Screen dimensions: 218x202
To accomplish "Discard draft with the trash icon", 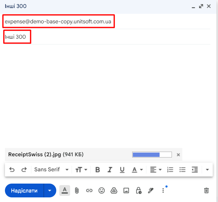I will [x=206, y=191].
